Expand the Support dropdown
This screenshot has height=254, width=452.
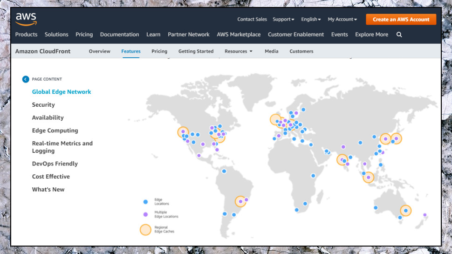(283, 19)
